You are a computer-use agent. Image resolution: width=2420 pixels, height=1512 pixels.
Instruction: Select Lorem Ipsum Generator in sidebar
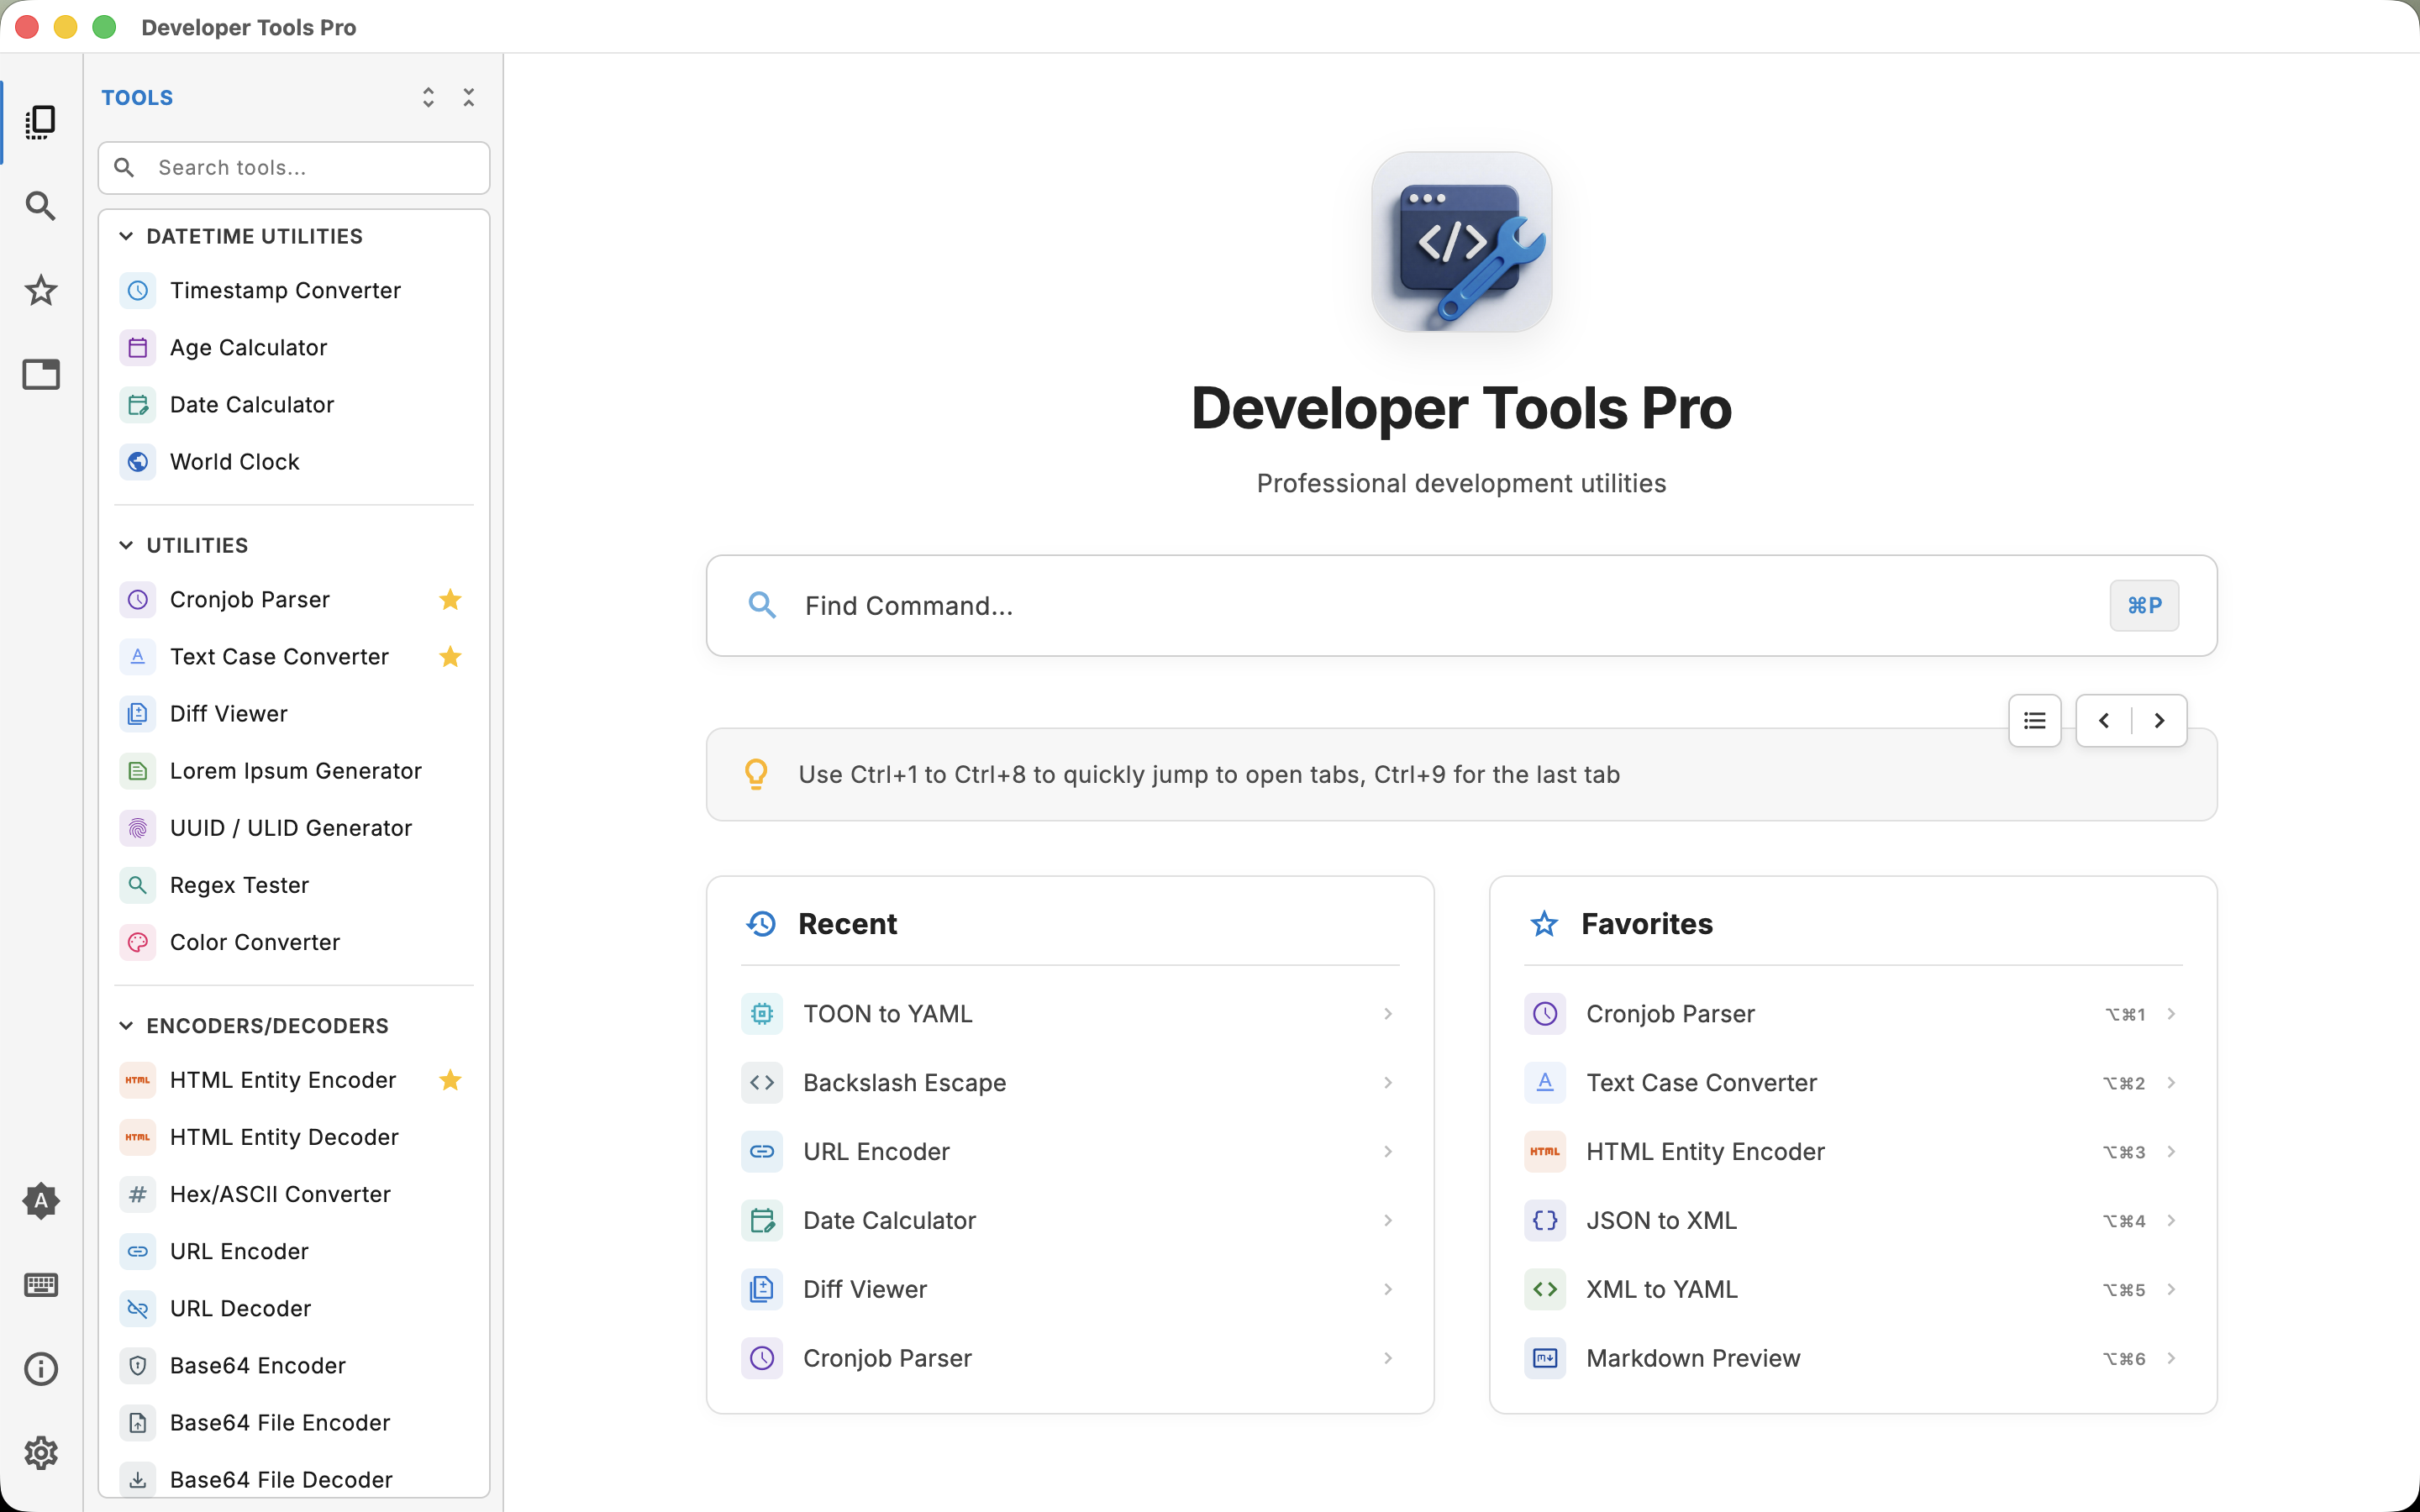coord(294,771)
